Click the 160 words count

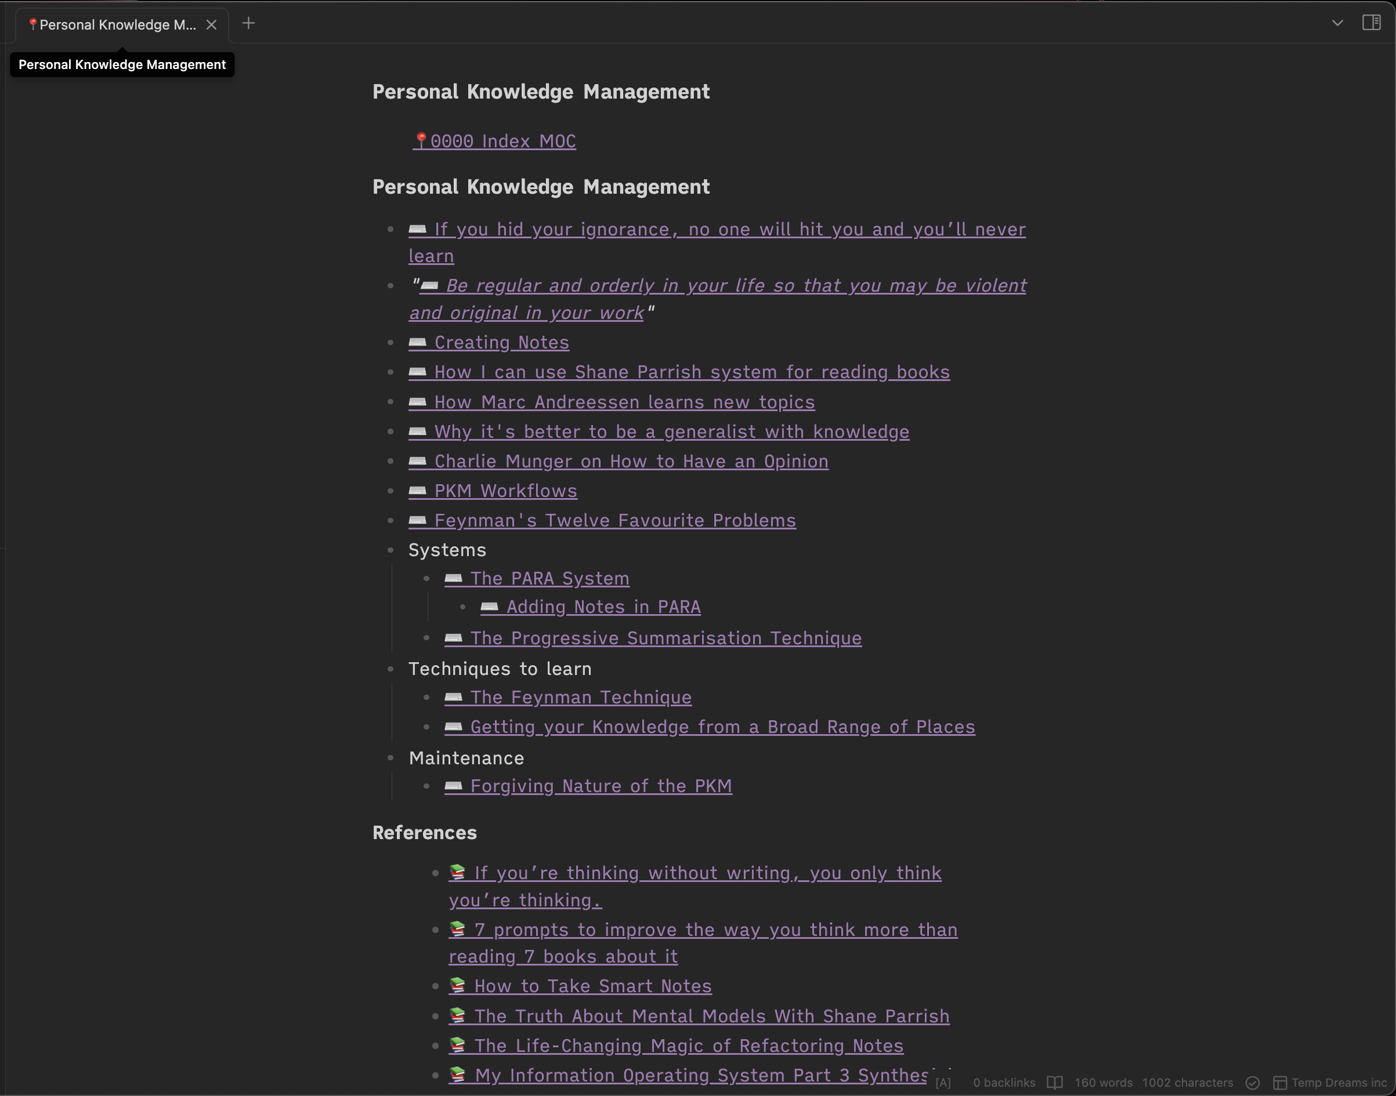coord(1103,1083)
